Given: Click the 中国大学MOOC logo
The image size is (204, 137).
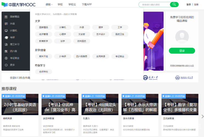Looking at the screenshot, I should point(18,5).
